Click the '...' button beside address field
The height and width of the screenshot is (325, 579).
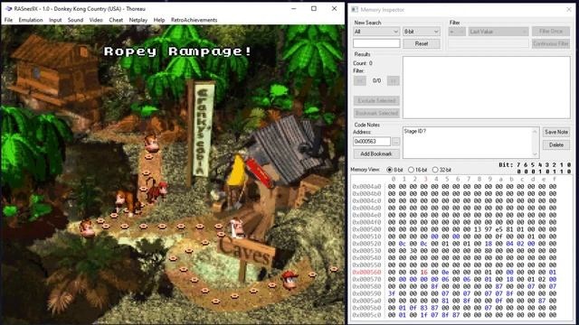pos(395,142)
